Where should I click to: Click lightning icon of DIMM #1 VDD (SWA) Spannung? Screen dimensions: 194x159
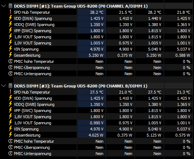pos(10,18)
